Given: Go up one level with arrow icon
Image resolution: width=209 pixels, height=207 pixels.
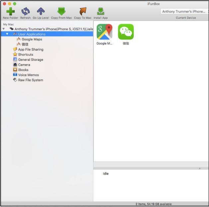Looking at the screenshot, I should click(x=41, y=11).
